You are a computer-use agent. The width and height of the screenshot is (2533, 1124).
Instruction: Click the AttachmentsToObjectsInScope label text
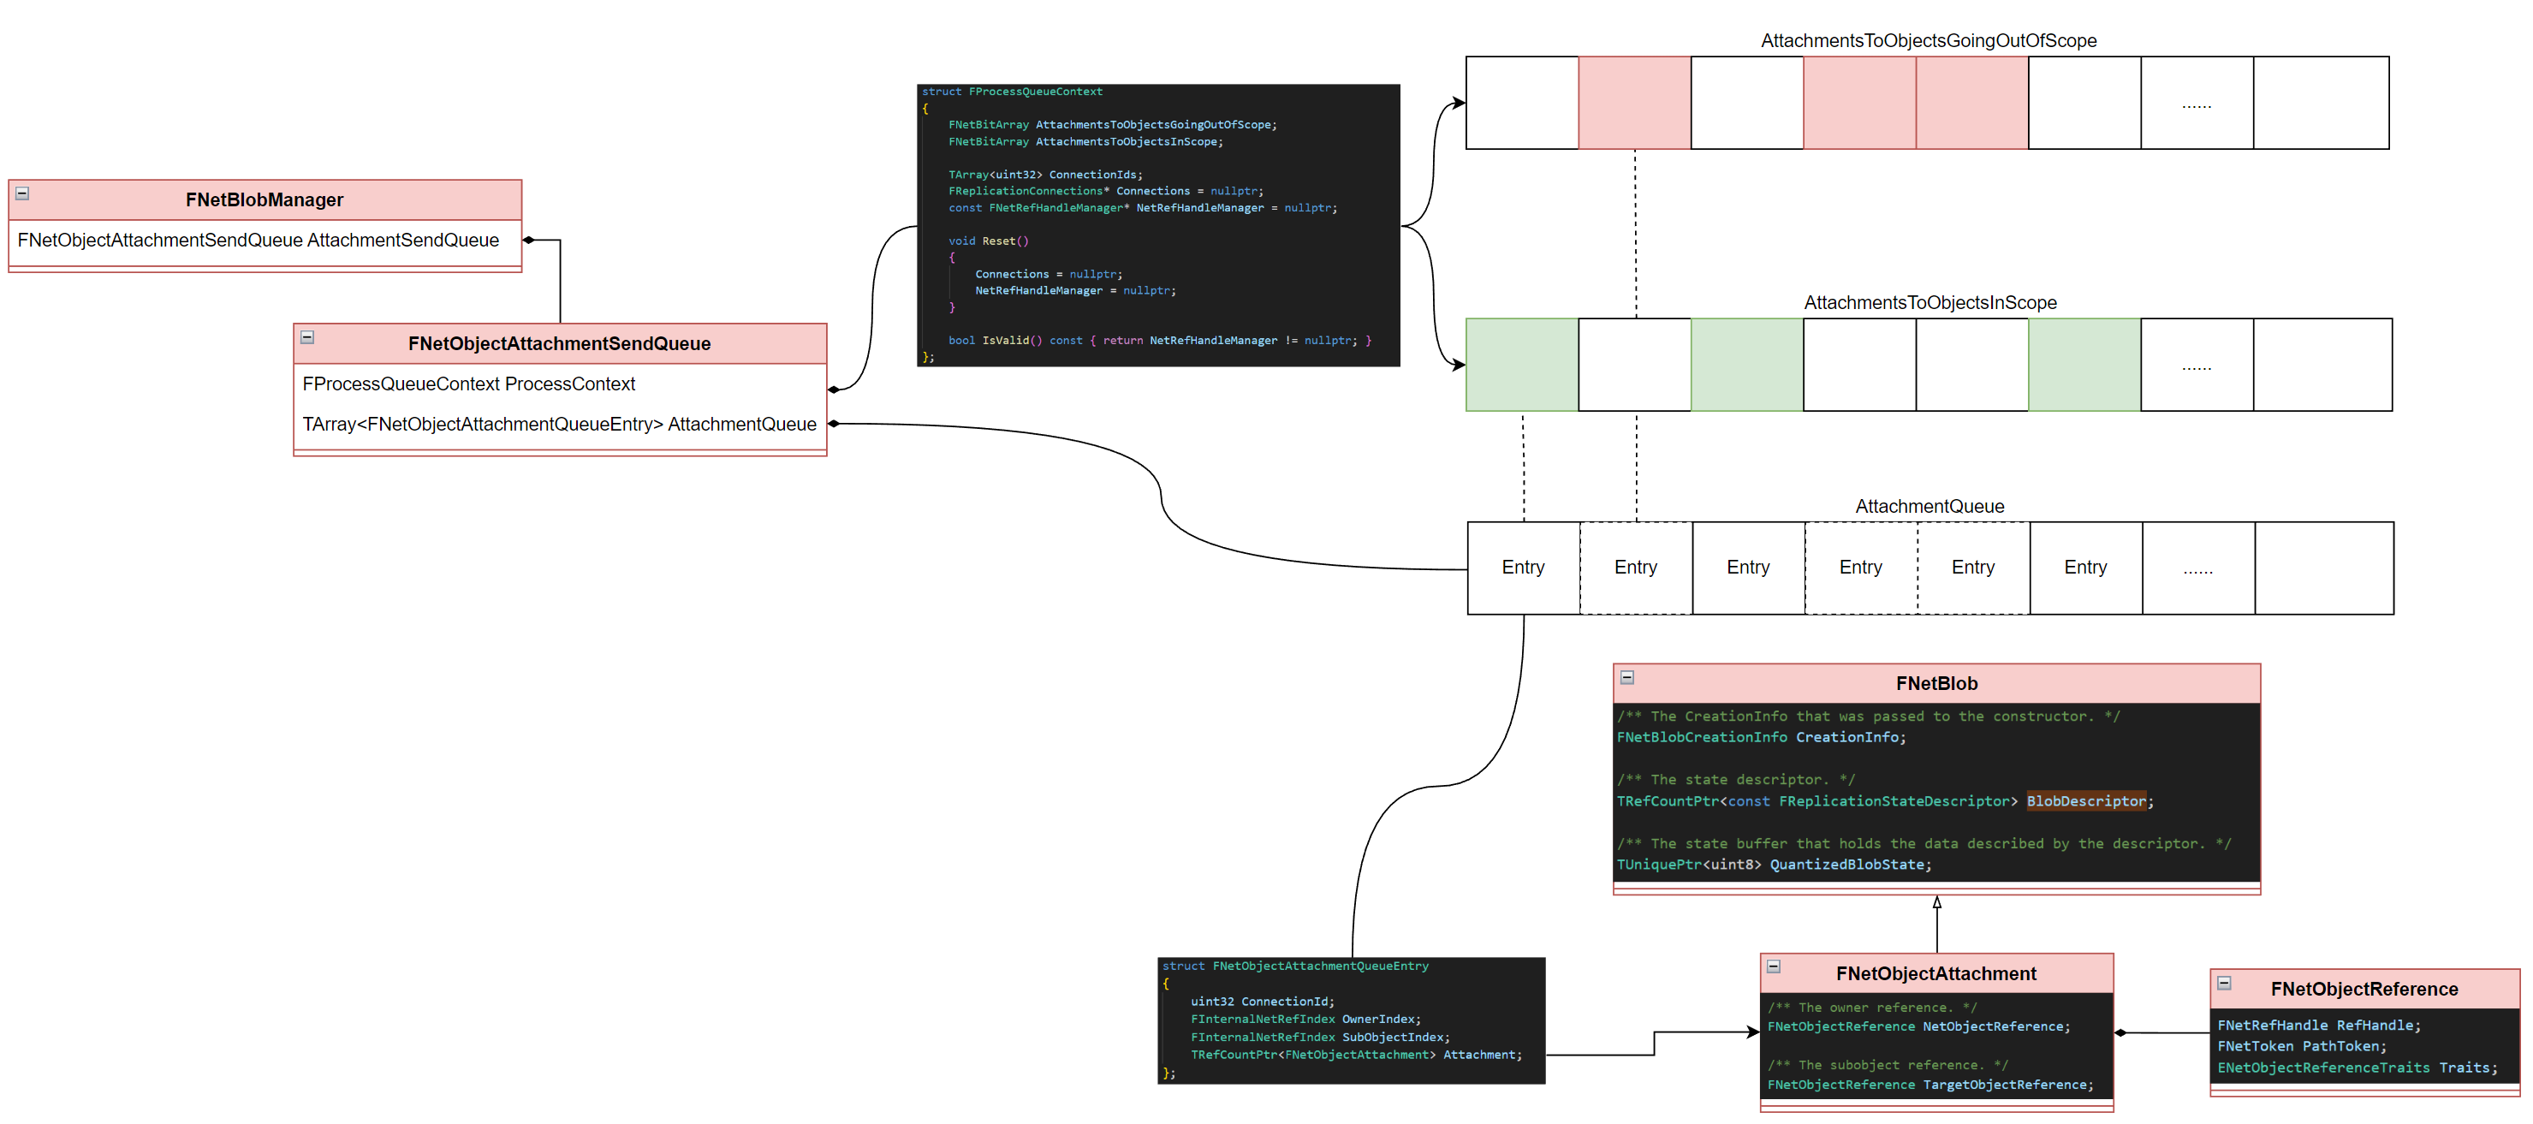coord(1929,303)
